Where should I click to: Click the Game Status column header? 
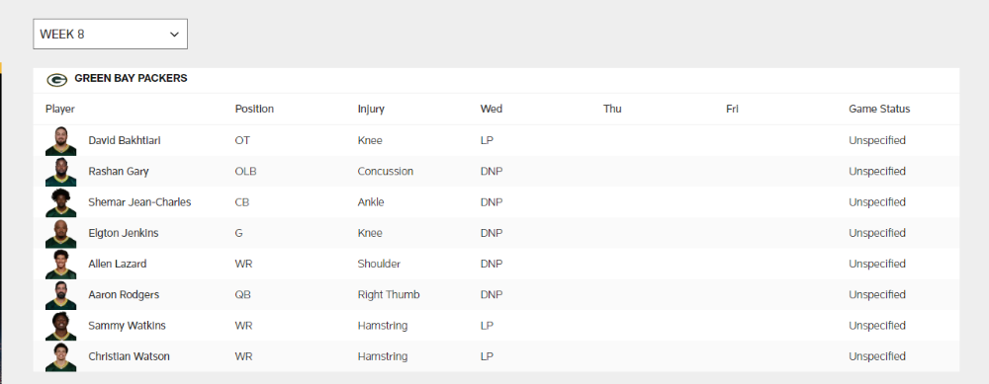[x=879, y=109]
